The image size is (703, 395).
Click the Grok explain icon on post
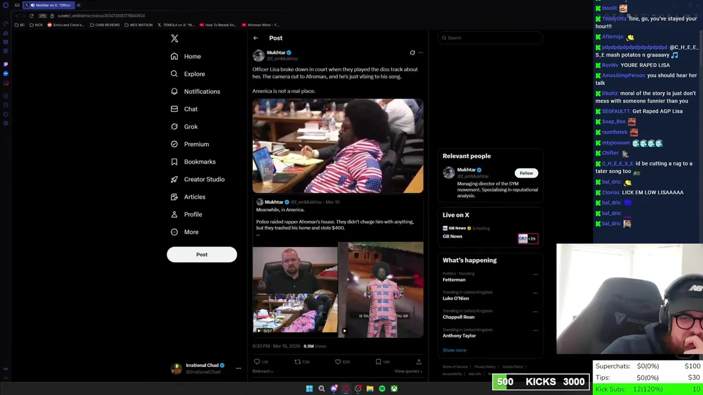point(412,53)
